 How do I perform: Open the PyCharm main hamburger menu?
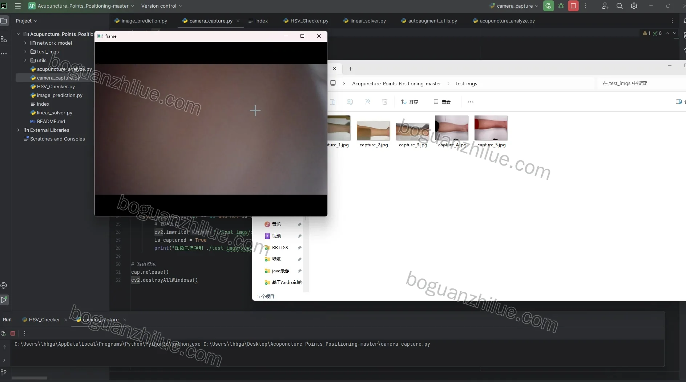click(x=17, y=6)
